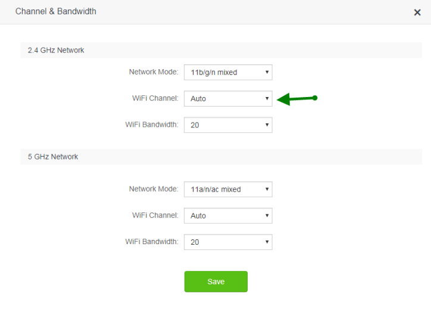431x309 pixels.
Task: Open the 2.4 GHz WiFi Bandwidth dropdown
Action: click(228, 125)
